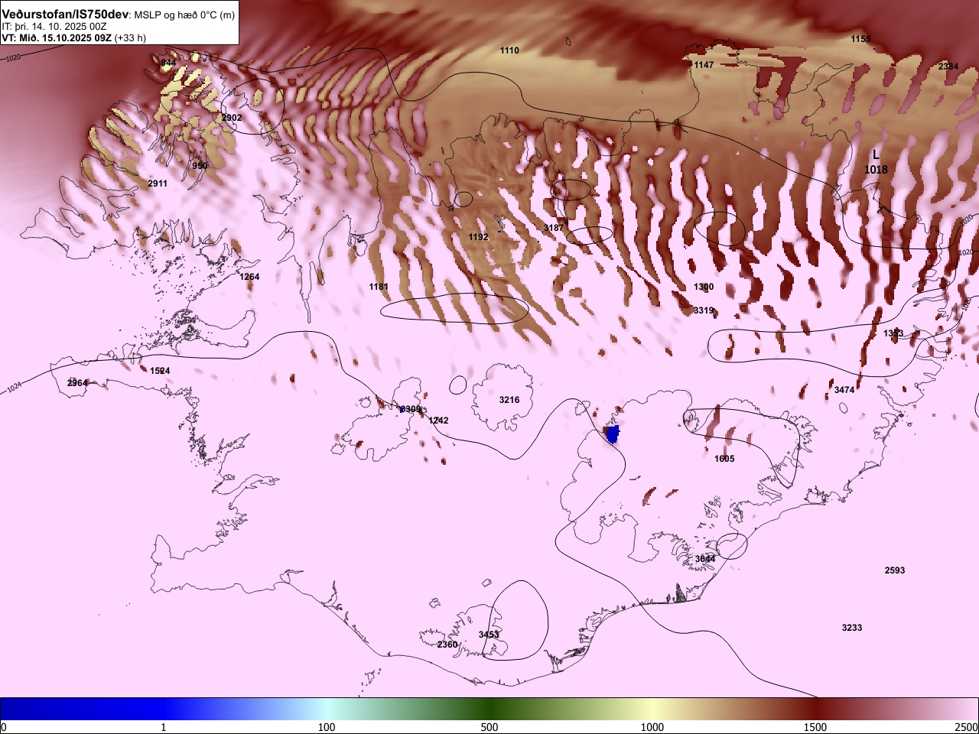
Task: Click the 1605 height value
Action: (x=724, y=459)
